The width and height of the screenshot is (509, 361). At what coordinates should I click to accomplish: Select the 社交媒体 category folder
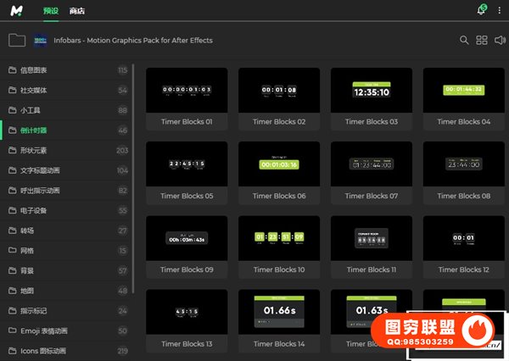(34, 90)
